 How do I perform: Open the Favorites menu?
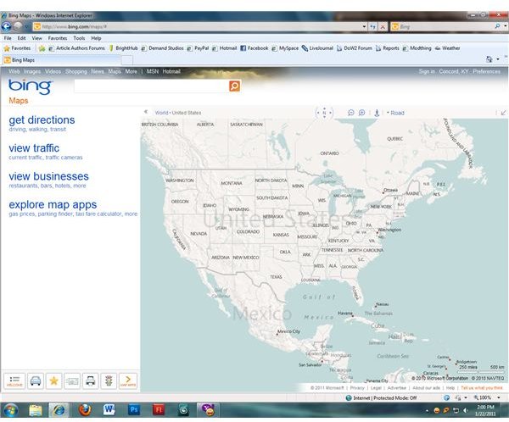pos(58,38)
